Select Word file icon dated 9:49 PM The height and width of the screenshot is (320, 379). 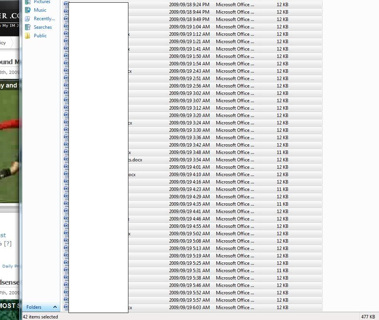66,19
